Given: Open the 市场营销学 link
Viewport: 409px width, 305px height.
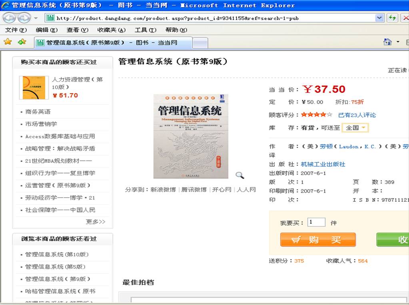Looking at the screenshot, I should click(41, 124).
